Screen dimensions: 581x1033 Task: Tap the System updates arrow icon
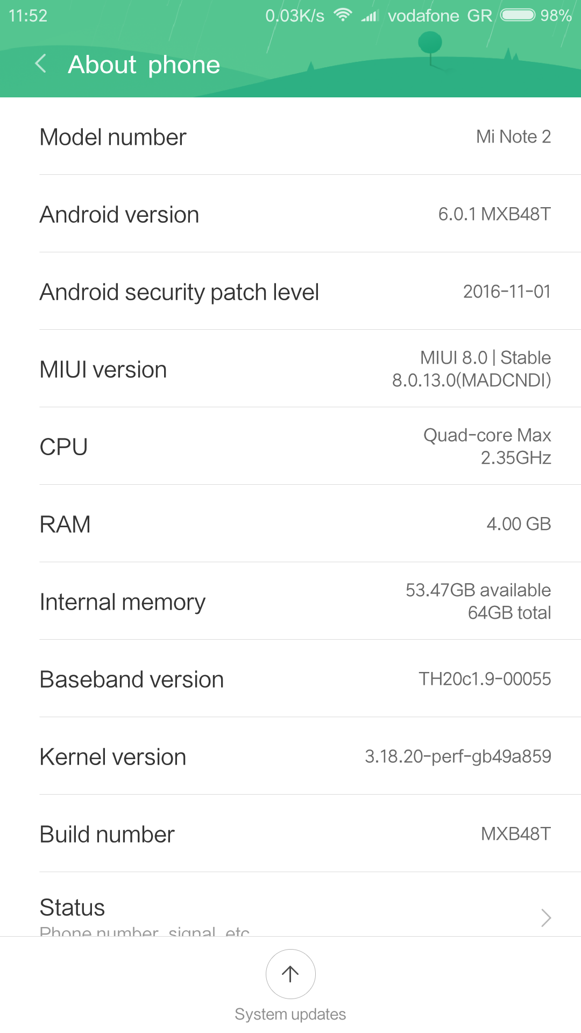[x=290, y=974]
